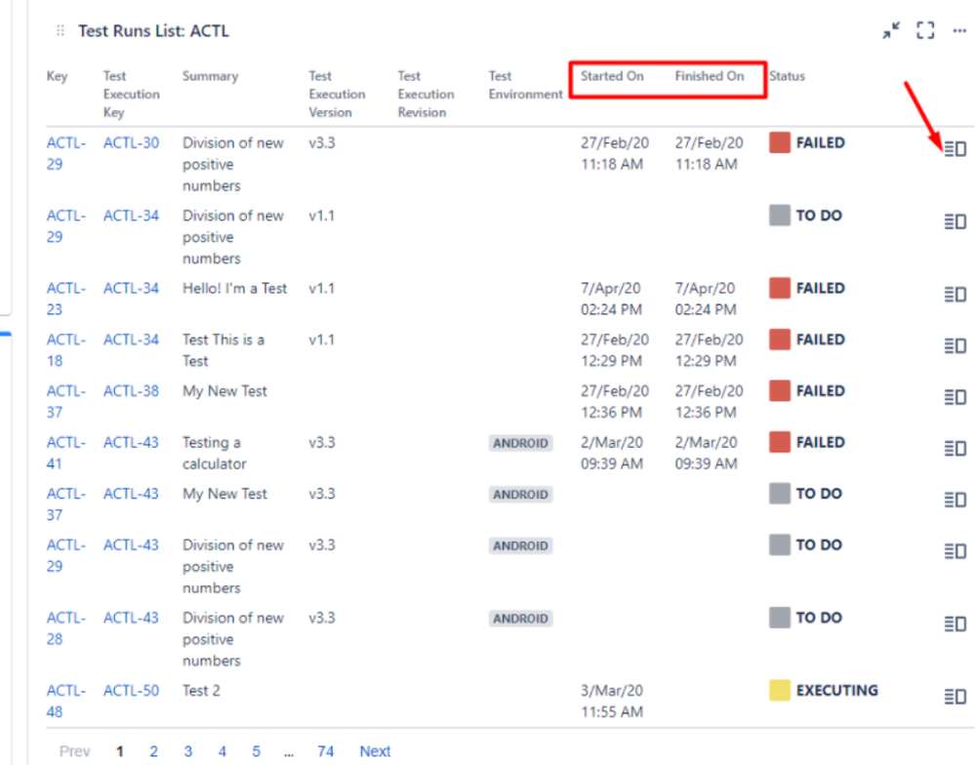Open execution details icon for ACTL-30 row
Viewport: 975px width, 765px height.
955,148
